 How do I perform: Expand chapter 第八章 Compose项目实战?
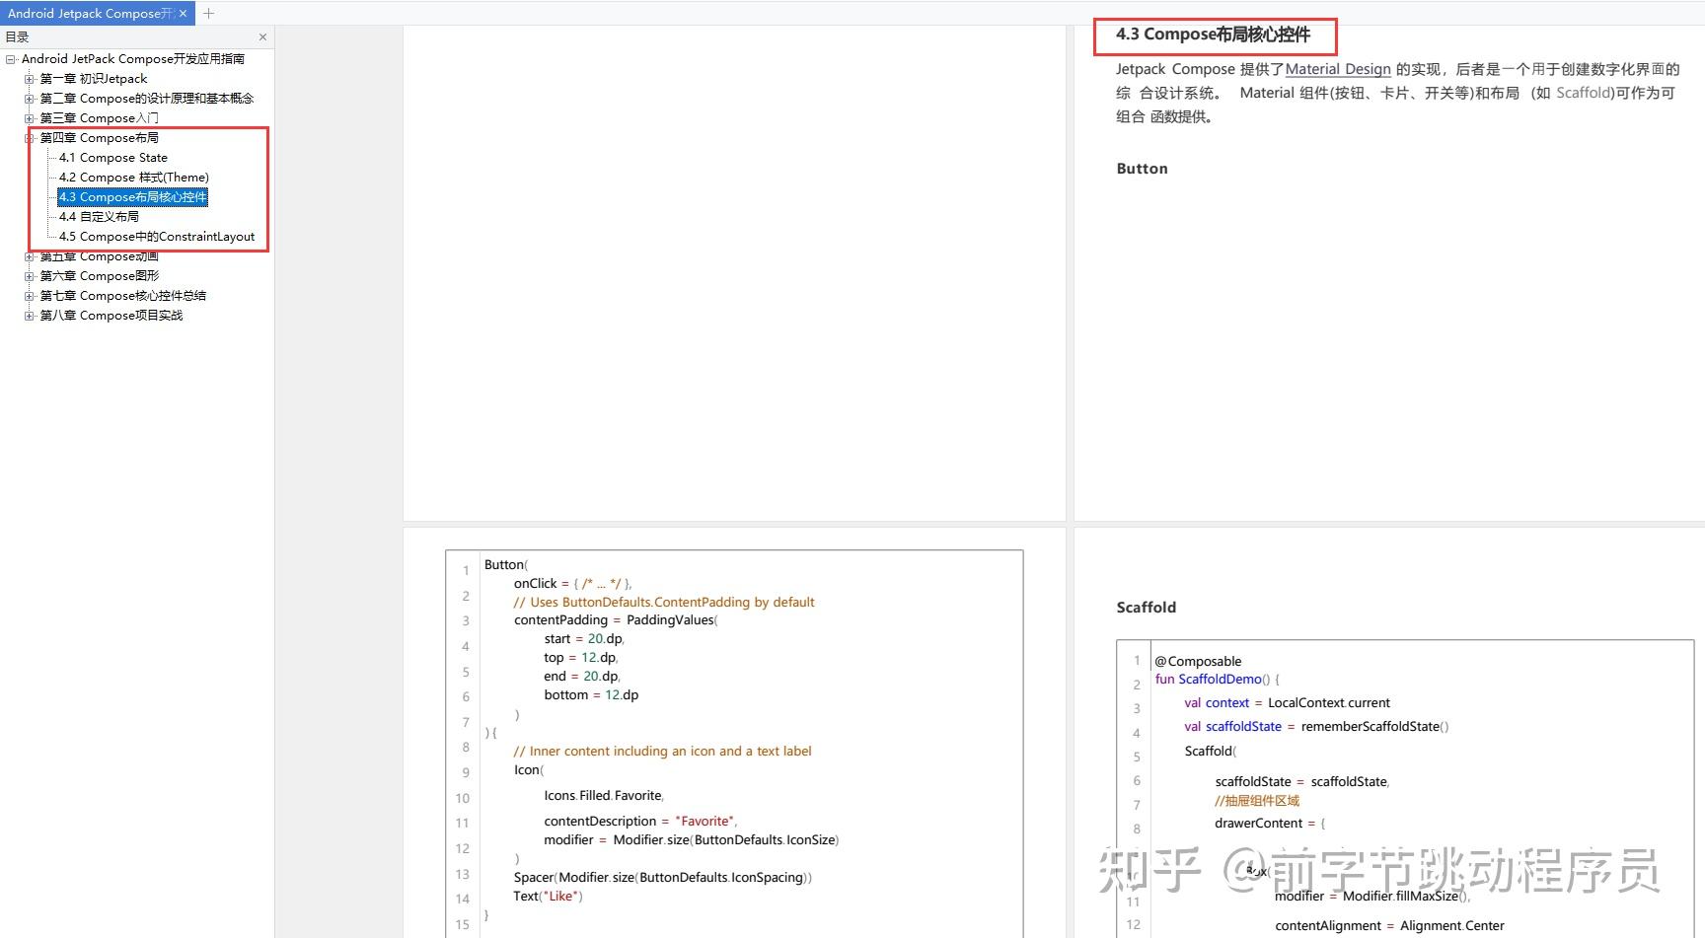point(30,315)
